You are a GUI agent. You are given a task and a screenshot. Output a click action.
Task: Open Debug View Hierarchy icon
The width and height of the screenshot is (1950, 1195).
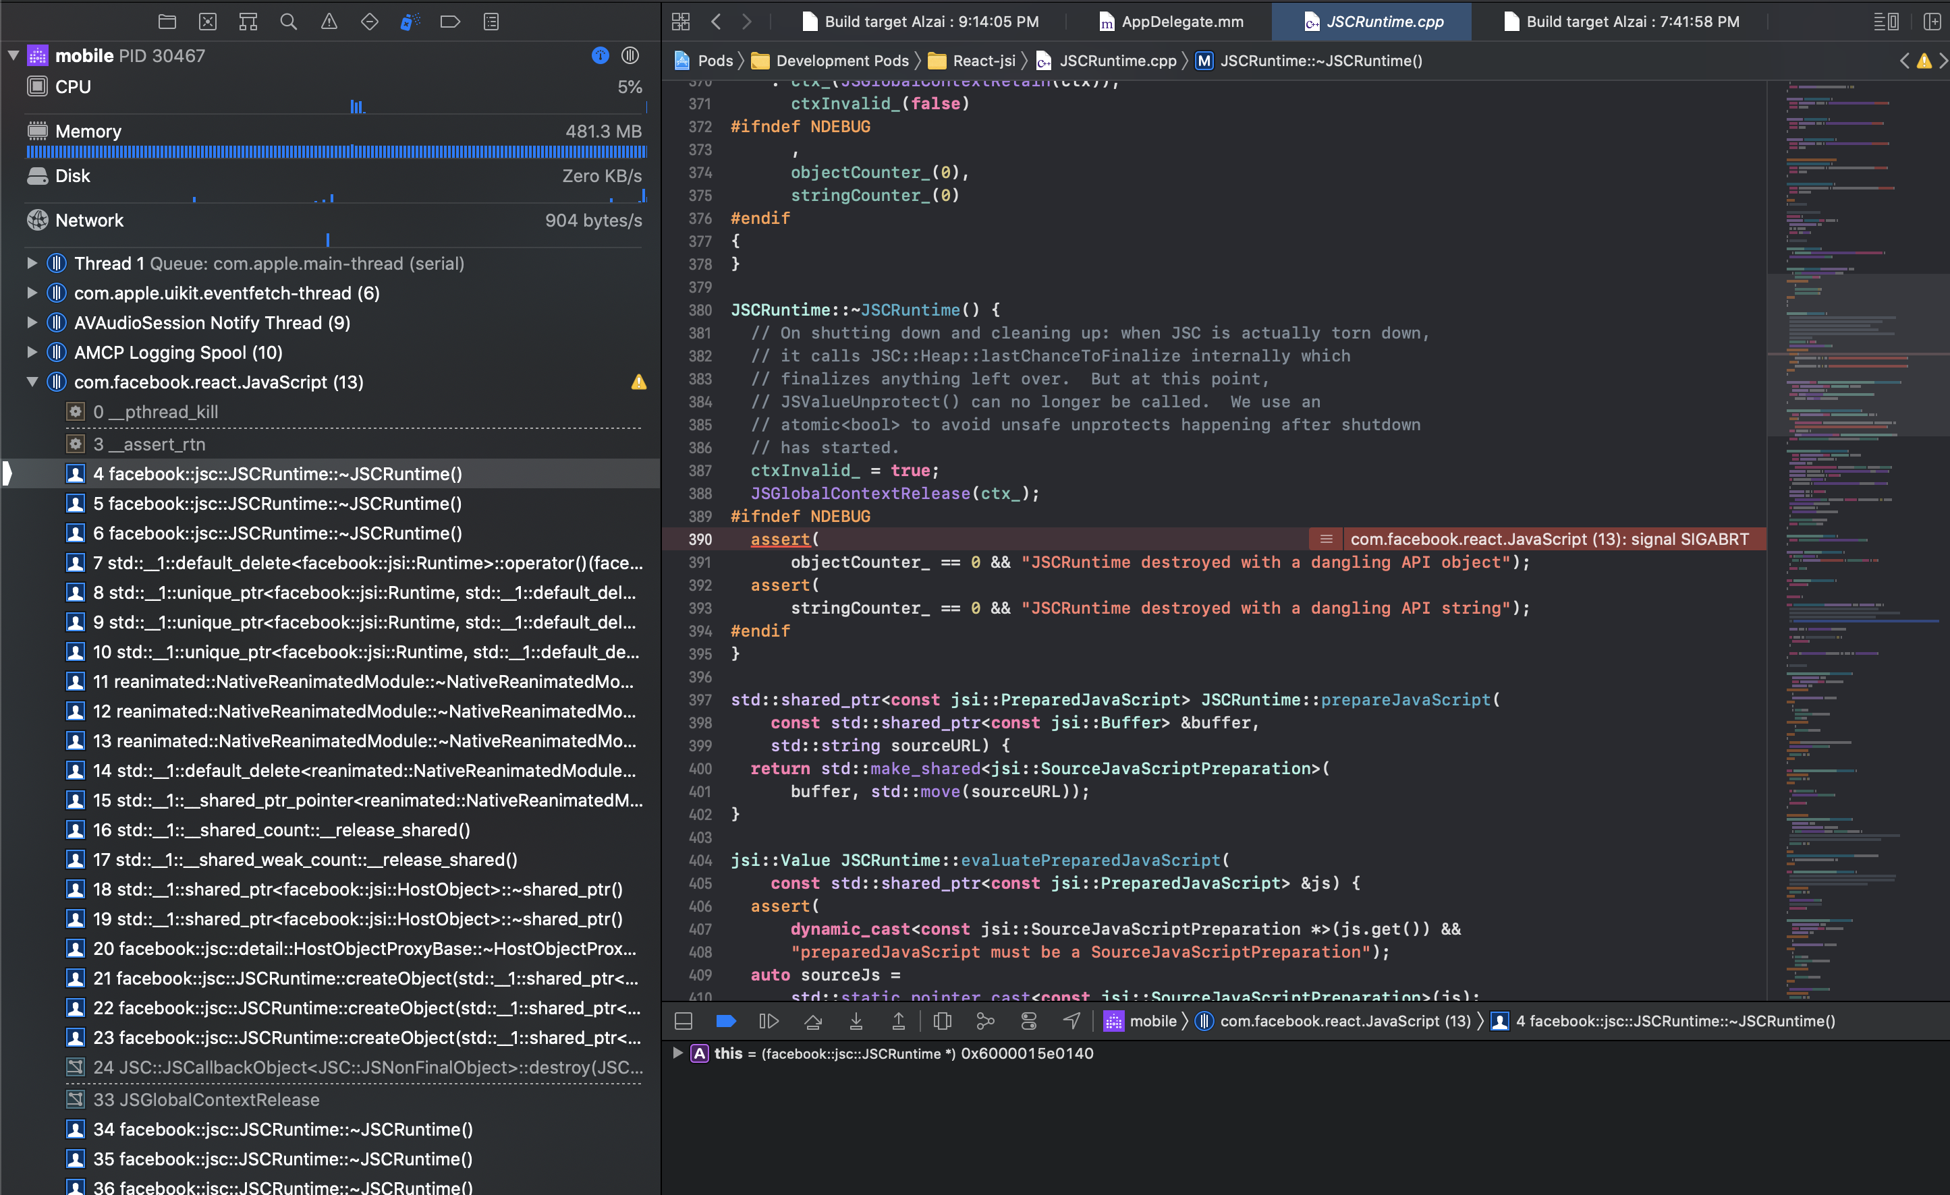click(x=942, y=1021)
